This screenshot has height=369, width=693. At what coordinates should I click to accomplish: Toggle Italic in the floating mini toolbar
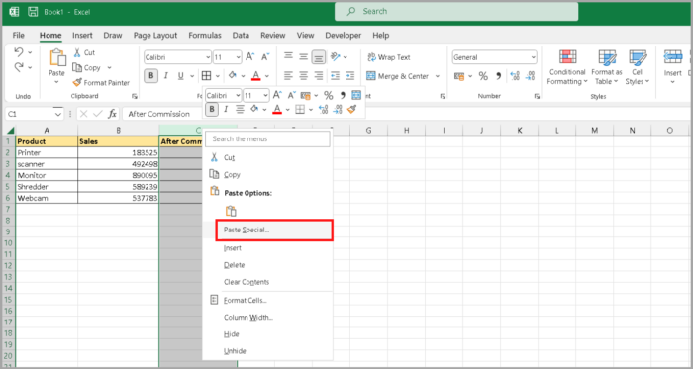click(x=226, y=109)
